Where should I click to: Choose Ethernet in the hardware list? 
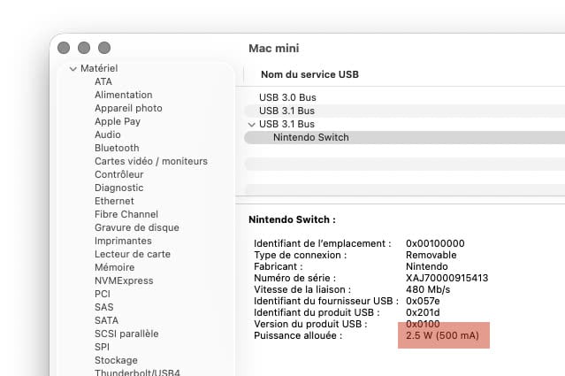click(114, 201)
